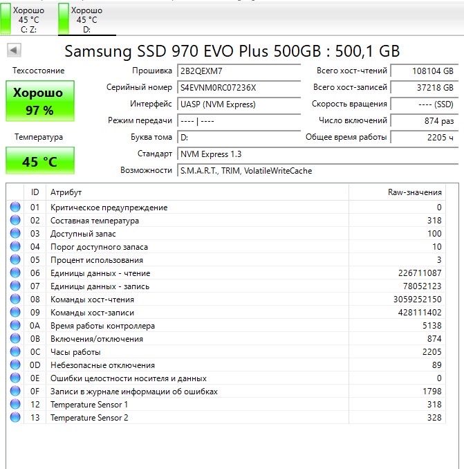This screenshot has height=469, width=464.
Task: Click the Атрибут column header
Action: tap(197, 192)
